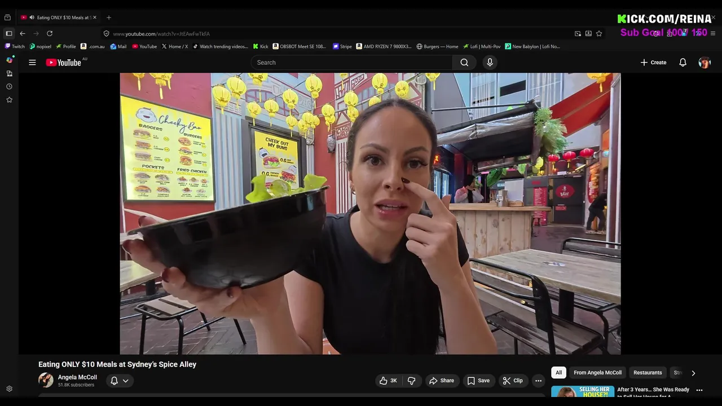722x406 pixels.
Task: Open Angela McColl channel avatar
Action: [46, 380]
